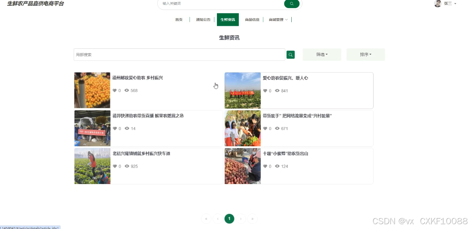Click heart icon on 十堰小蜜蜂 card

(x=265, y=166)
